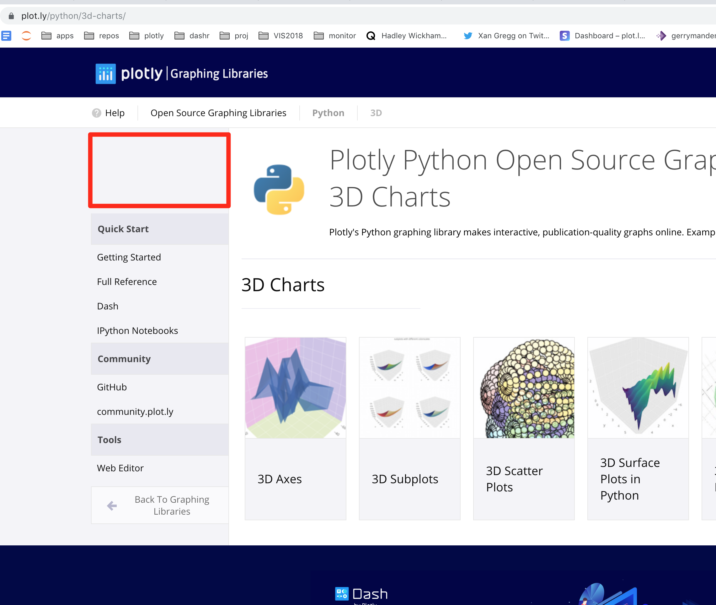The image size is (716, 605).
Task: Open Open Source Graphing Libraries navigation item
Action: click(218, 112)
